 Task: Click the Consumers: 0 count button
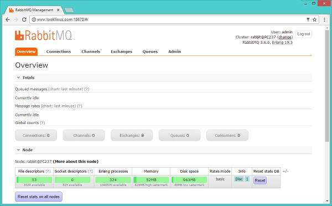point(227,135)
